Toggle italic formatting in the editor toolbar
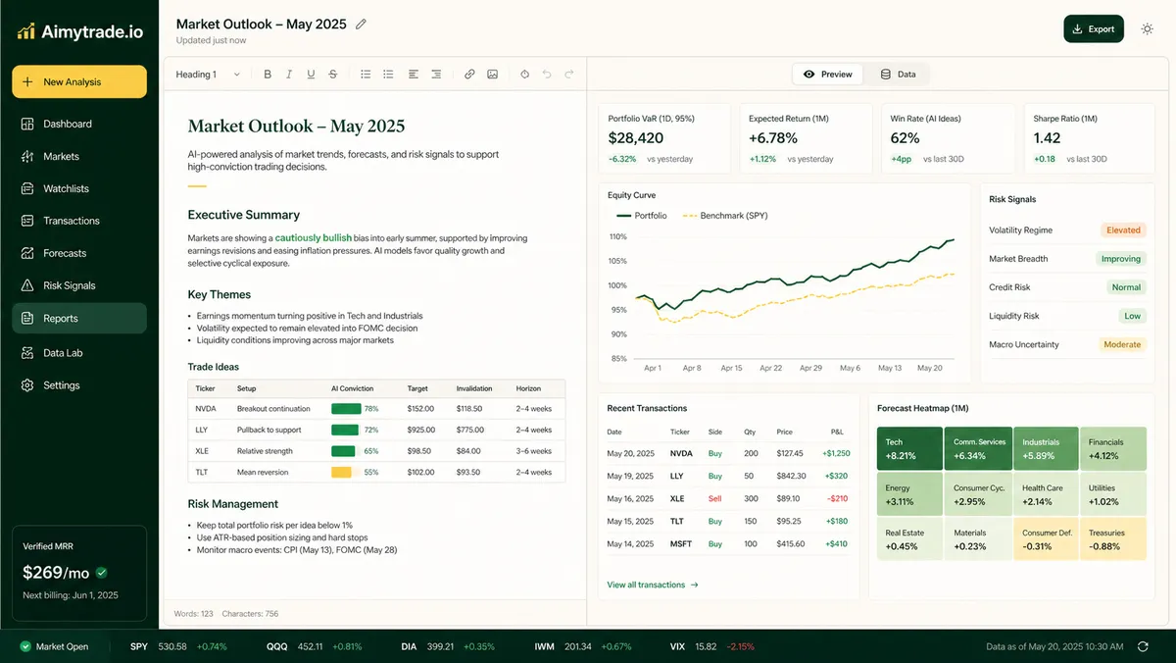Viewport: 1176px width, 663px height. point(289,75)
